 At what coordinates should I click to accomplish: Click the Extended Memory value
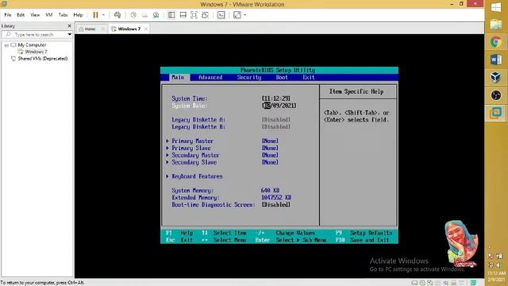click(276, 198)
